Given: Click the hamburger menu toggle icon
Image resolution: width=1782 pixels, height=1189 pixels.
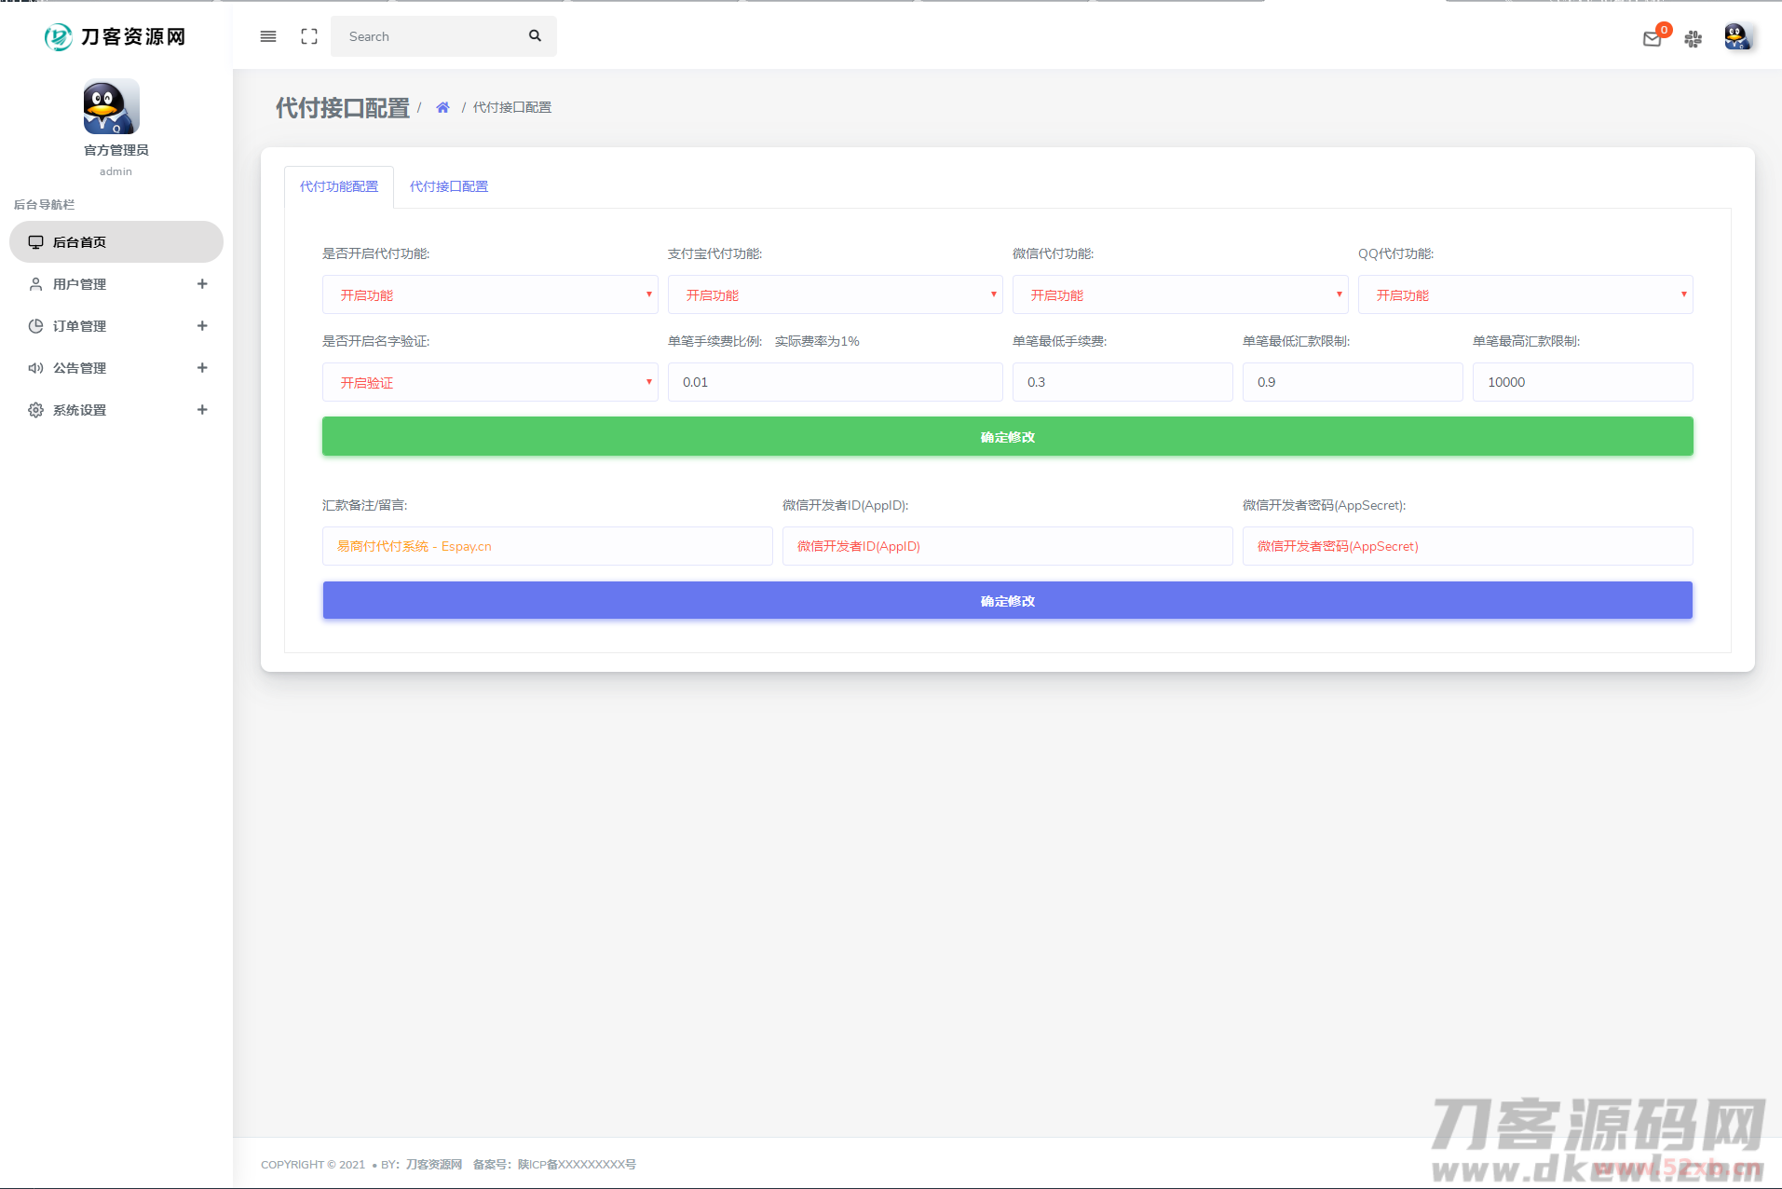Looking at the screenshot, I should (268, 36).
